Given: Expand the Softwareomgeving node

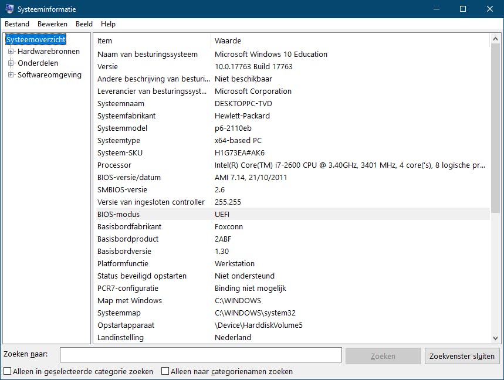Looking at the screenshot, I should coord(11,75).
